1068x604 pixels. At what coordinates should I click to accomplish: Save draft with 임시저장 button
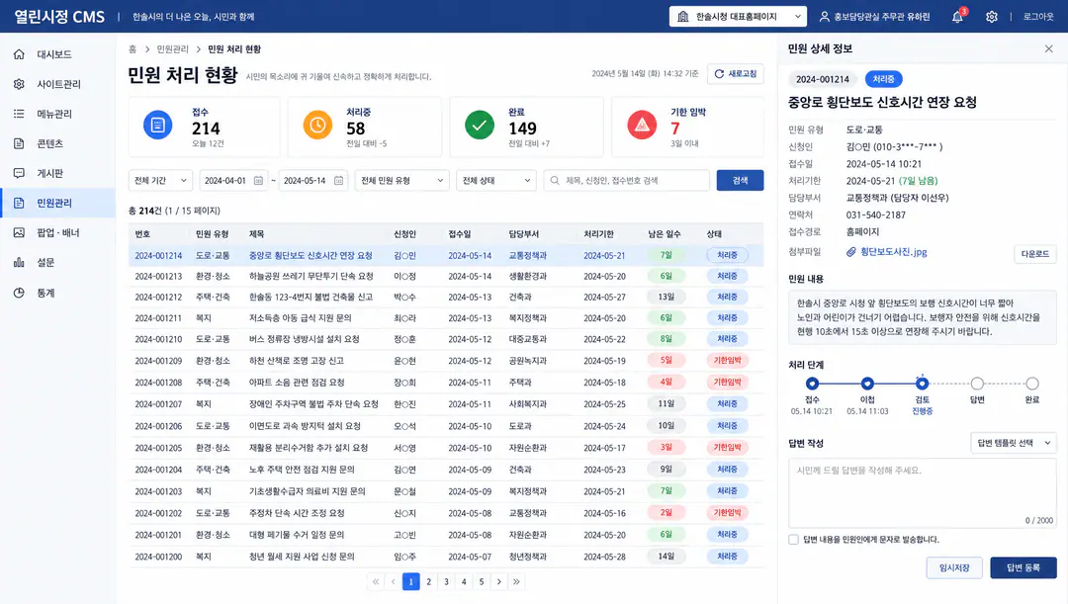click(954, 567)
